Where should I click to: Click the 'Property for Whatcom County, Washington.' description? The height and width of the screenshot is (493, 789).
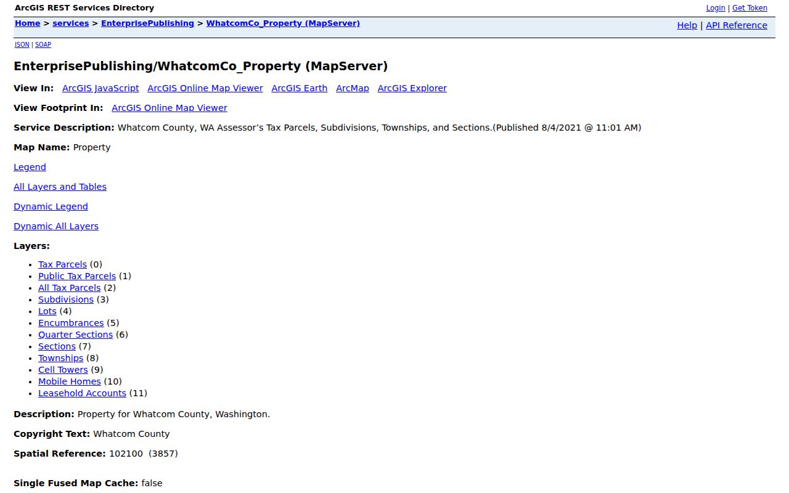point(174,414)
